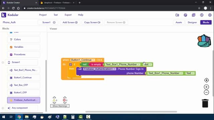Click the red error counter icon

click(64, 100)
